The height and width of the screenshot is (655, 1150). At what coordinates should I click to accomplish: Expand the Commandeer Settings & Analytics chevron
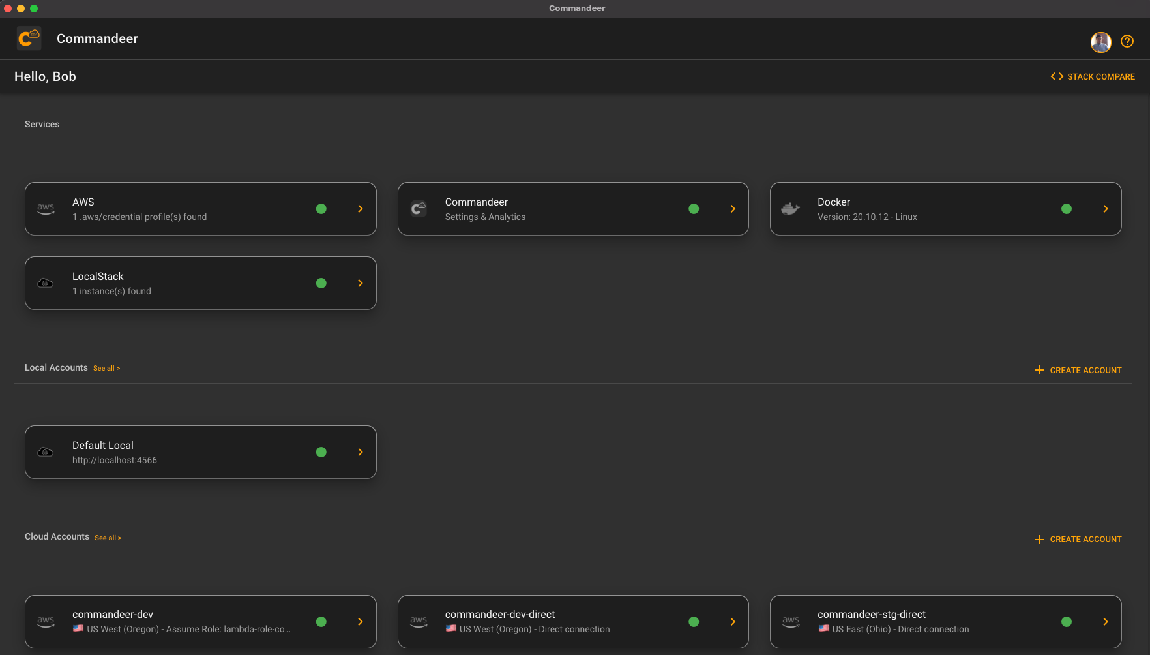coord(733,209)
